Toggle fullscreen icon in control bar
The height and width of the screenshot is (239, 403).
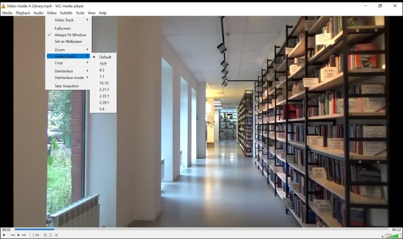(x=32, y=235)
